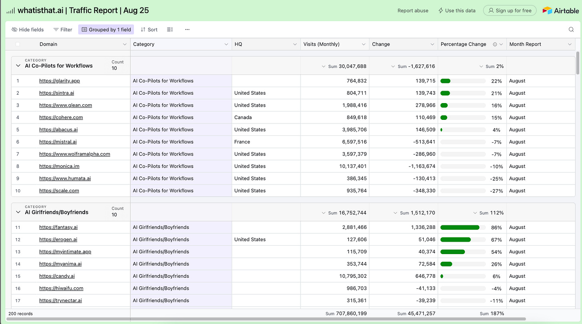The height and width of the screenshot is (324, 582).
Task: Click the Percentage Change info icon
Action: (x=495, y=44)
